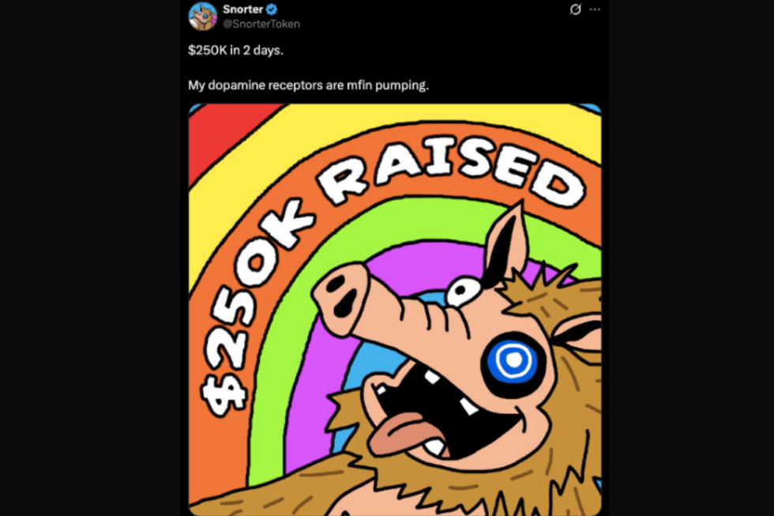Screen dimensions: 774x516
Task: Click the Snorter profile avatar
Action: click(x=203, y=15)
